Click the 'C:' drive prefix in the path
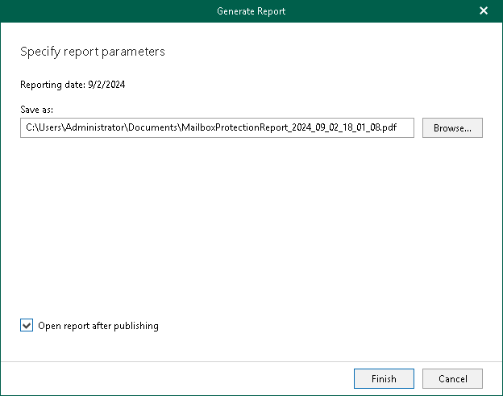503x396 pixels. [30, 127]
